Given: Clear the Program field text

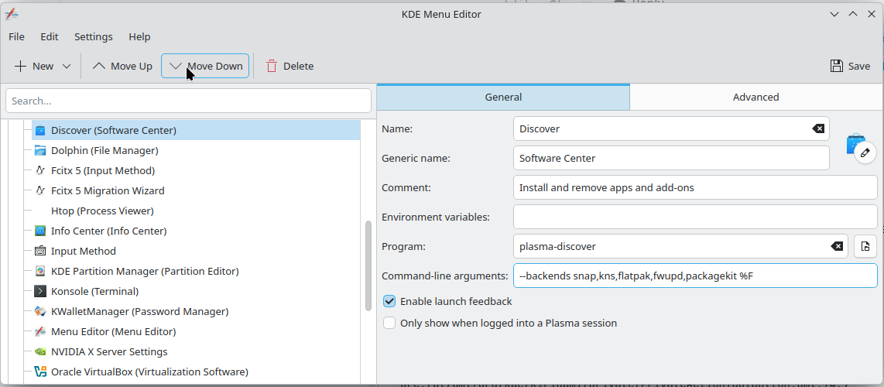Looking at the screenshot, I should [837, 246].
